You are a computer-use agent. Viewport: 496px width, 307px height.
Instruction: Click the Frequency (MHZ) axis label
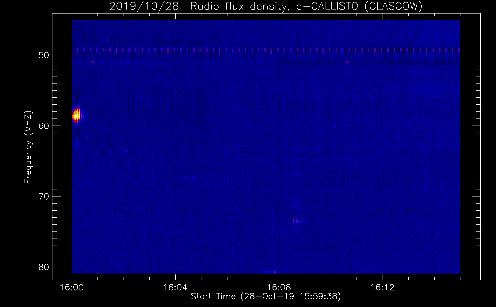[x=28, y=147]
